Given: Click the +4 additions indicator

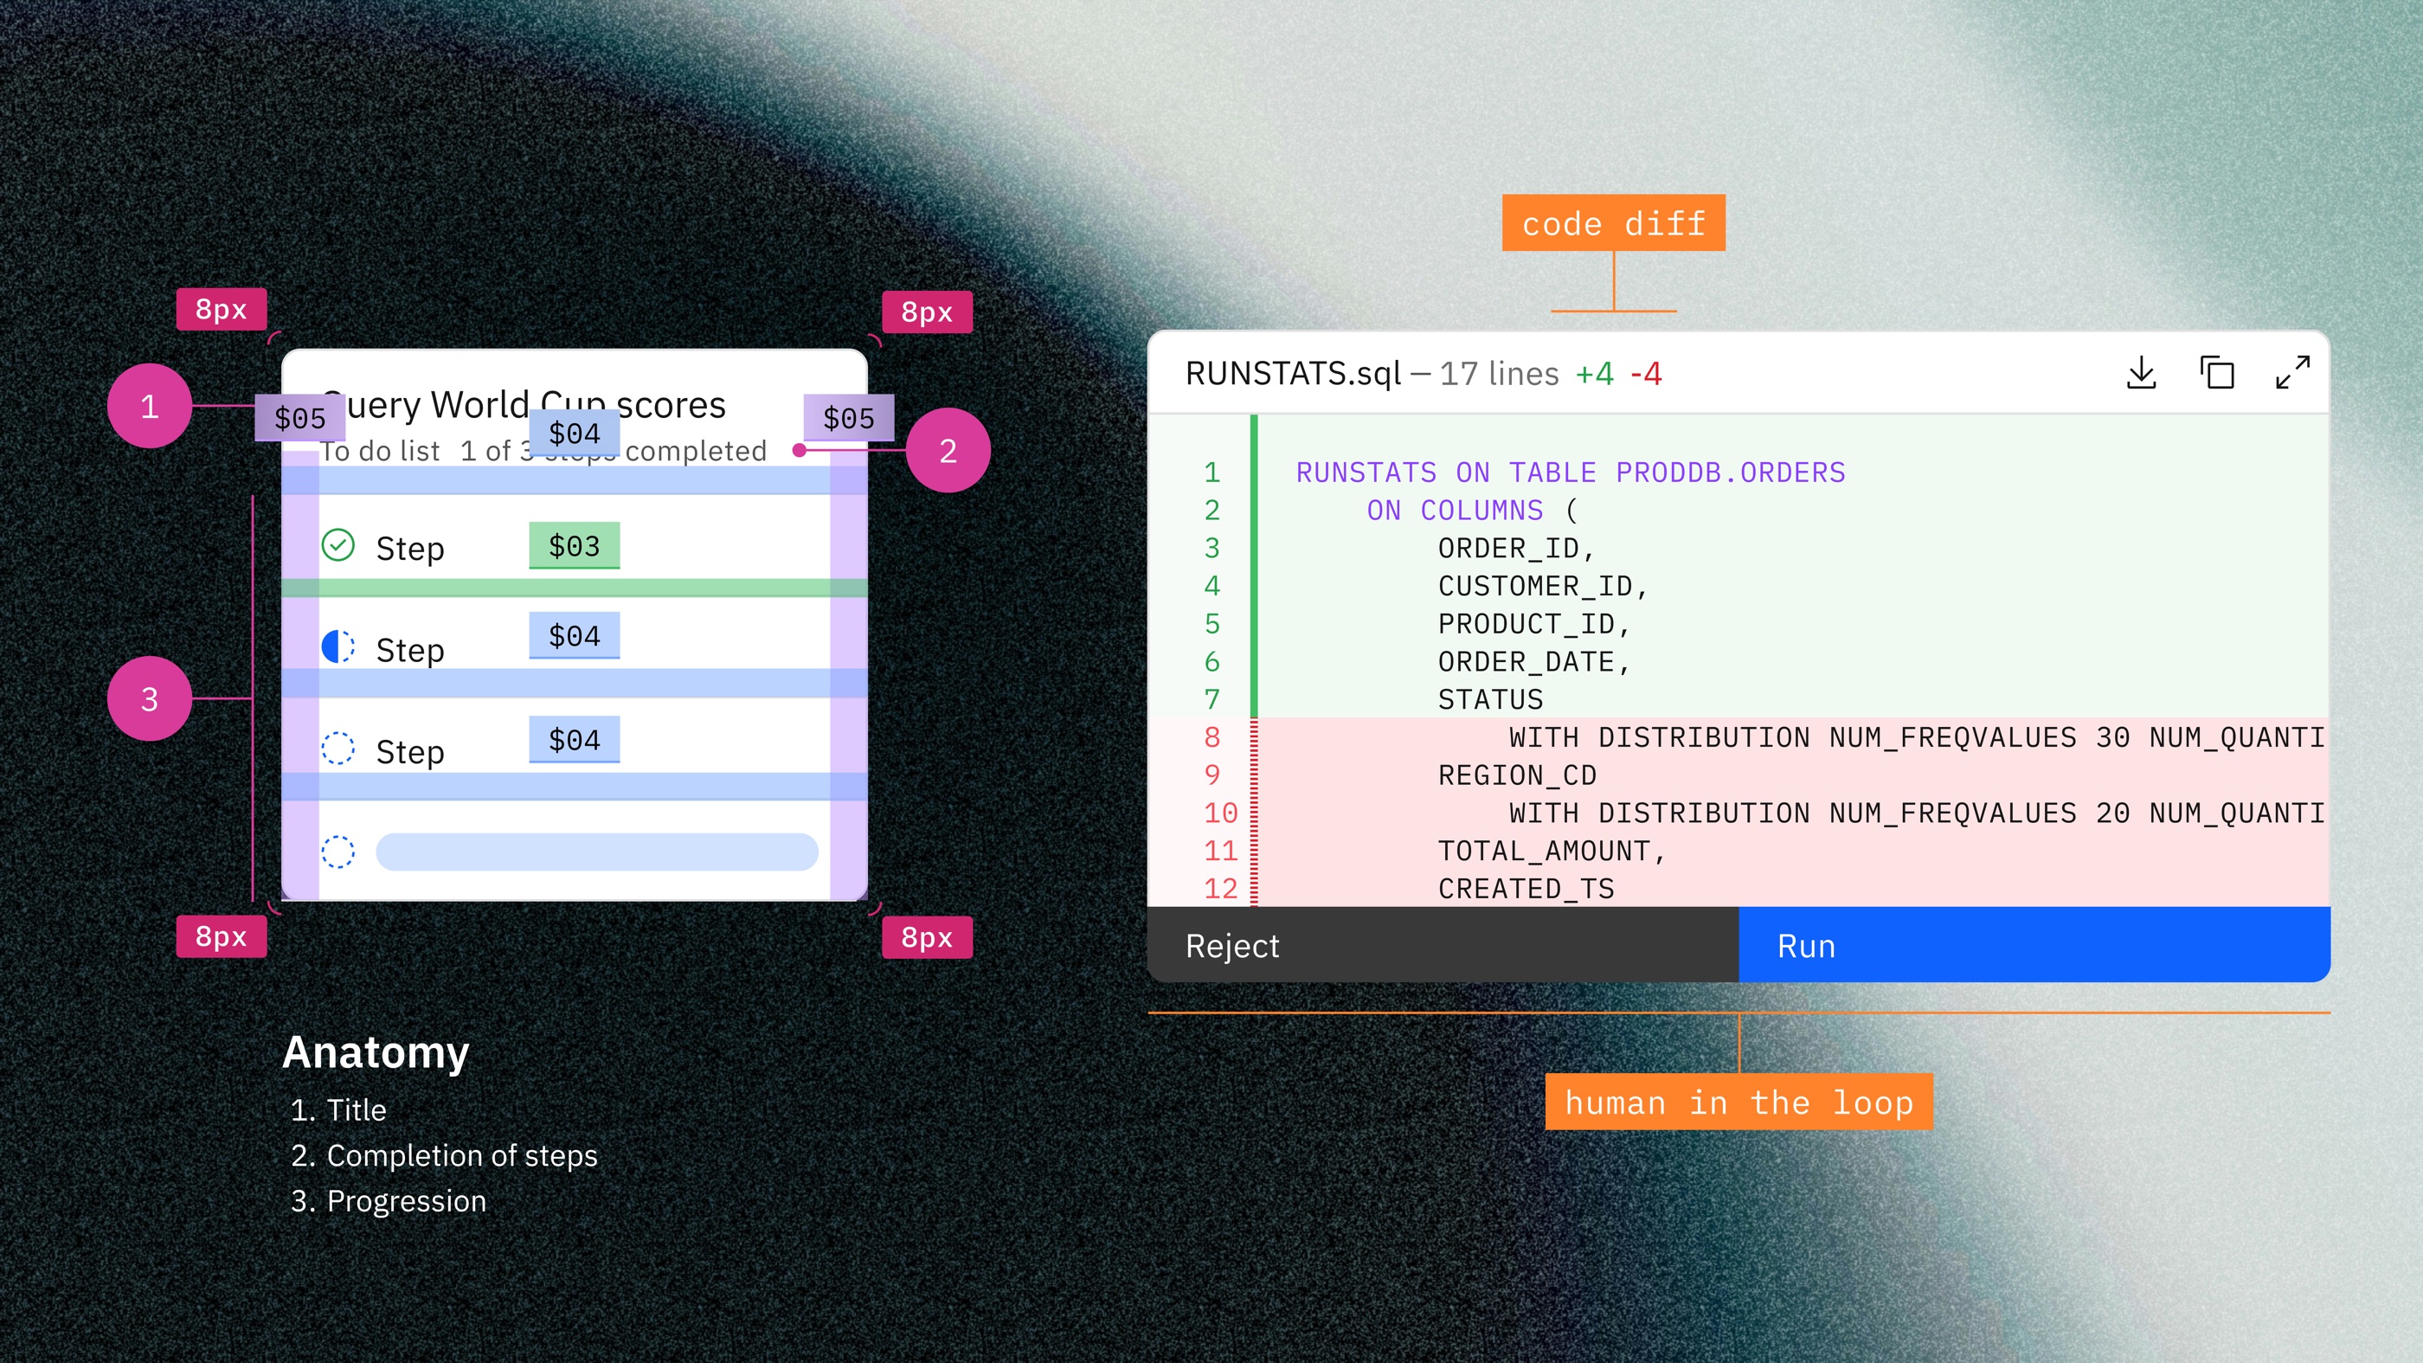Looking at the screenshot, I should coord(1594,374).
